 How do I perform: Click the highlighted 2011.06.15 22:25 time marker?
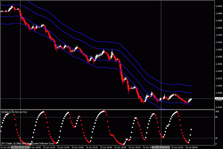161,148
